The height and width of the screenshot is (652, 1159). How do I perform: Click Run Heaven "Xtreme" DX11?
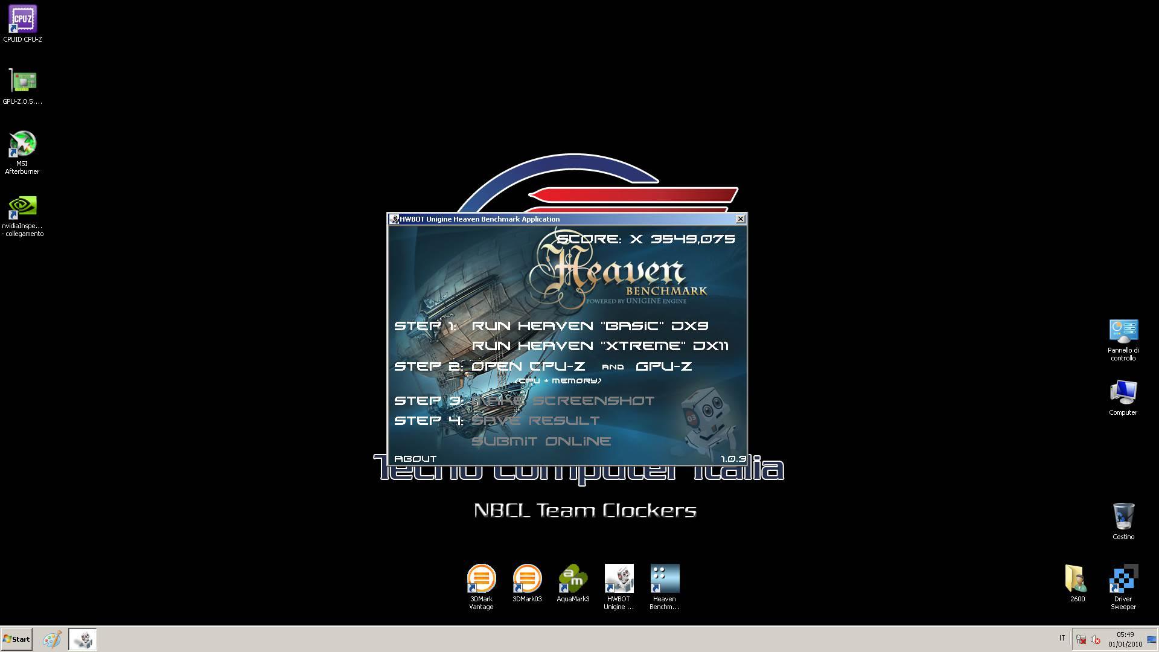[x=599, y=346]
